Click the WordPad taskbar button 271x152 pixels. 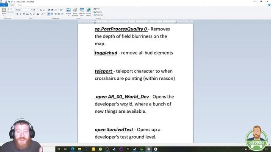click(149, 149)
